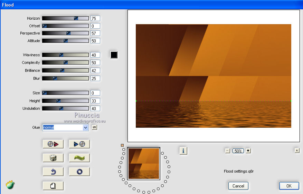Click the copy pages button
Viewport: 303px width, 194px height.
tap(53, 186)
